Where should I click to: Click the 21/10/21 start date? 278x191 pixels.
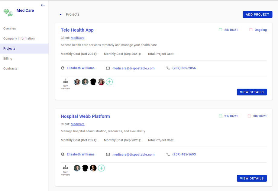pyautogui.click(x=231, y=116)
